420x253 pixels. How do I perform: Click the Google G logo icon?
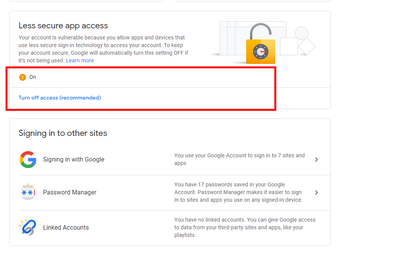tap(28, 160)
